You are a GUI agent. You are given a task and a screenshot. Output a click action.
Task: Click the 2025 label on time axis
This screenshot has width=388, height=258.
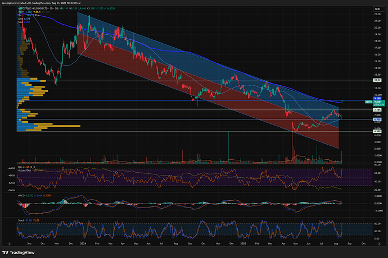[x=243, y=243]
